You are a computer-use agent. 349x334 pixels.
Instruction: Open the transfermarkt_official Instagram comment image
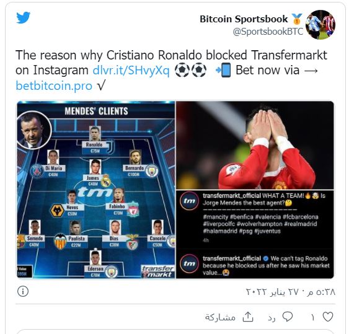click(255, 234)
